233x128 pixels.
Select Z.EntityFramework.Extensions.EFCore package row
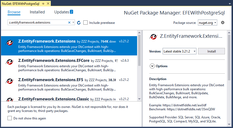click(x=69, y=65)
